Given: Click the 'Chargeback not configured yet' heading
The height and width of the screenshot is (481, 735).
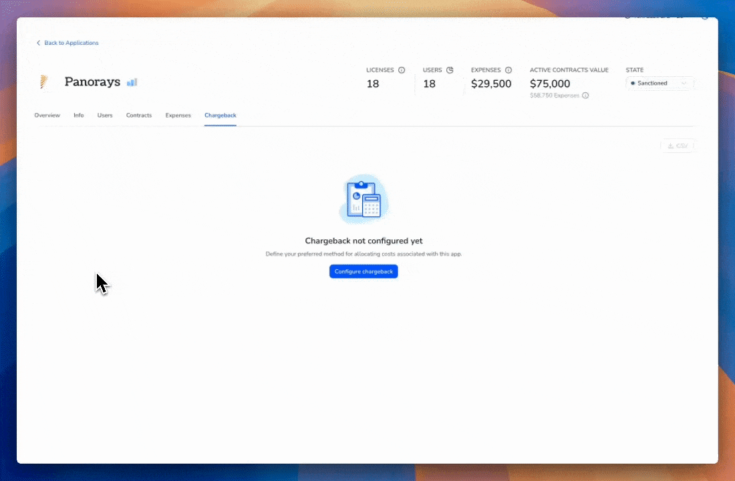Looking at the screenshot, I should 363,241.
